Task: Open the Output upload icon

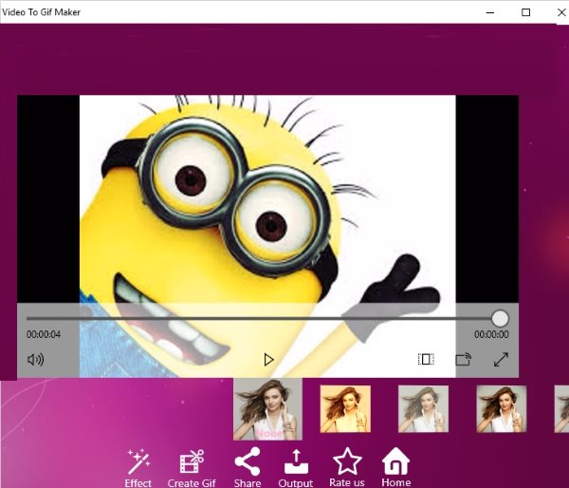Action: point(296,462)
